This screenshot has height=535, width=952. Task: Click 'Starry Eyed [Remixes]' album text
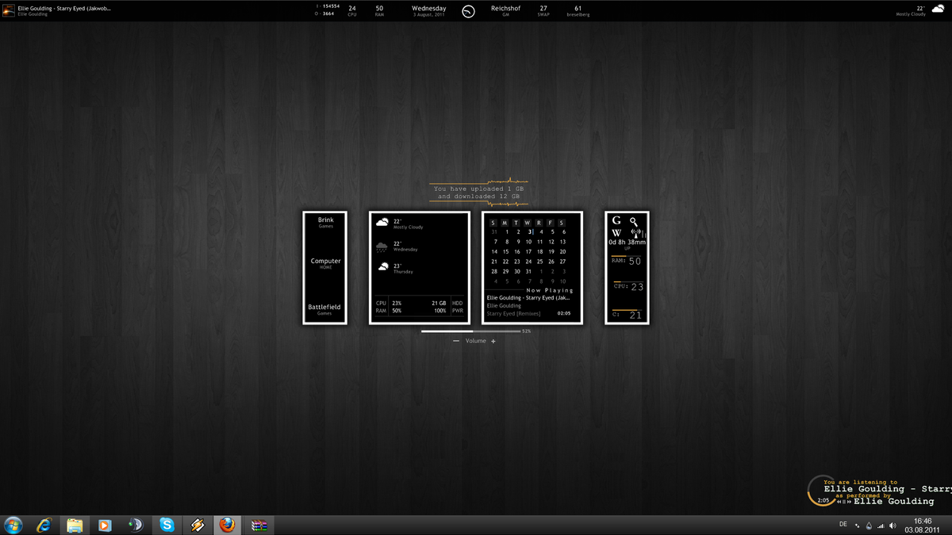pyautogui.click(x=513, y=313)
